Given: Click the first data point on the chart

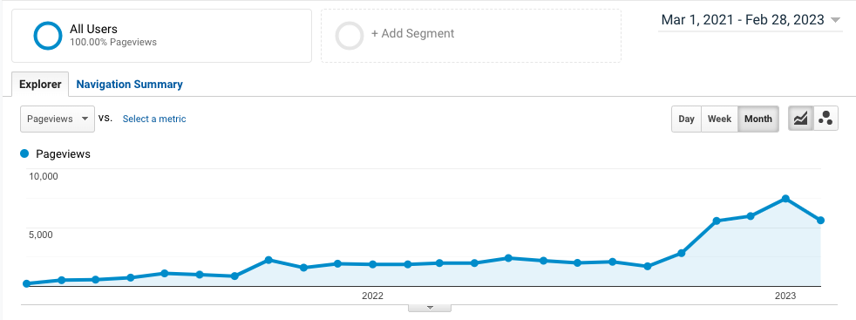Looking at the screenshot, I should click(26, 283).
